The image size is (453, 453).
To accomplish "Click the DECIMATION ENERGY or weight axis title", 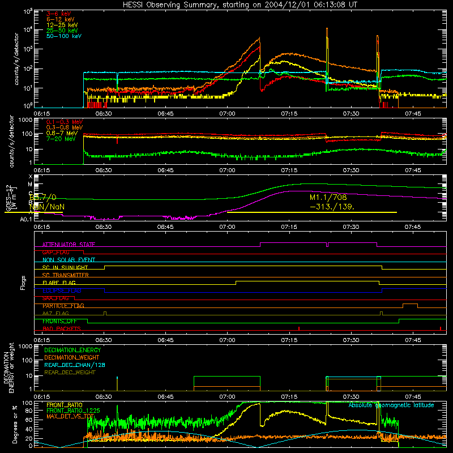I will click(x=8, y=368).
